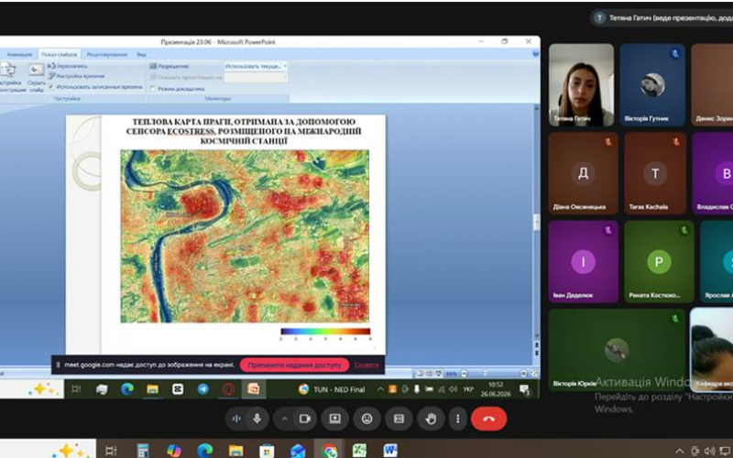Open Telegram from the shared taskbar
The height and width of the screenshot is (458, 733).
[202, 388]
